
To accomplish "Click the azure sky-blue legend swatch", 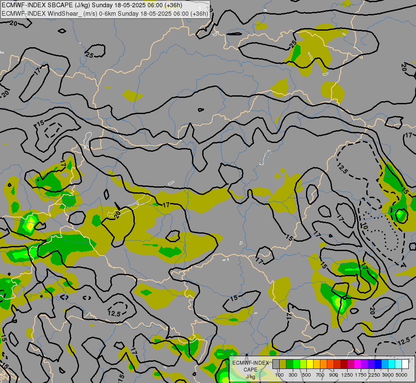I will 385,364.
